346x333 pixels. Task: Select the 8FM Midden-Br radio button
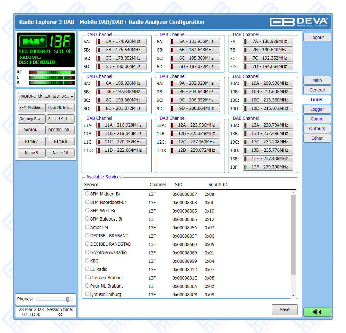tap(87, 194)
